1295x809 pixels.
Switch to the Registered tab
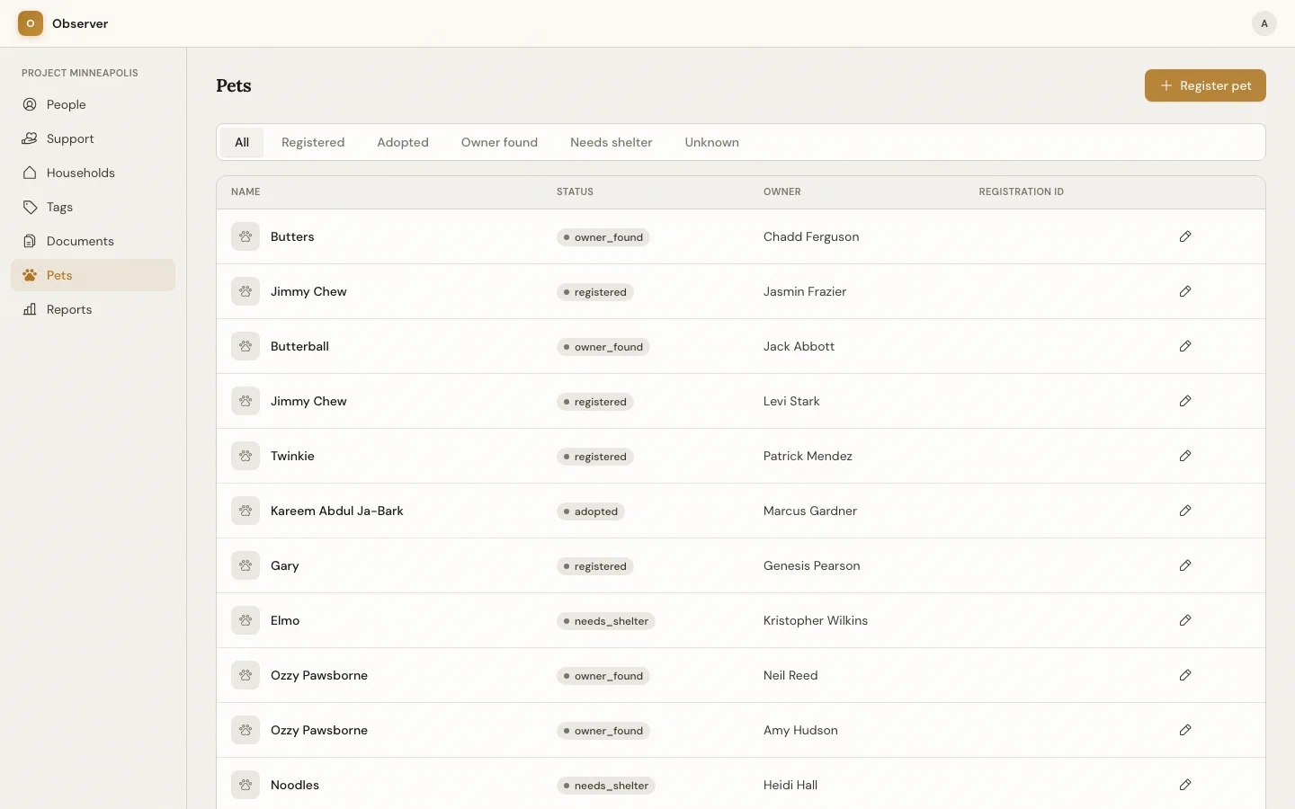click(x=313, y=142)
